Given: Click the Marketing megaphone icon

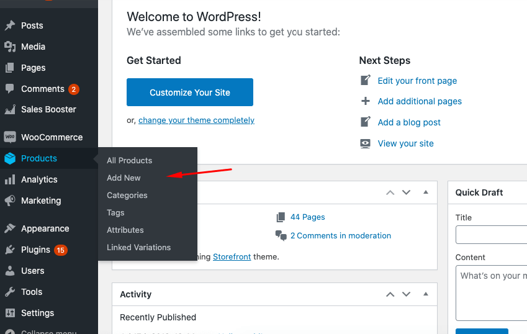Looking at the screenshot, I should click(10, 201).
